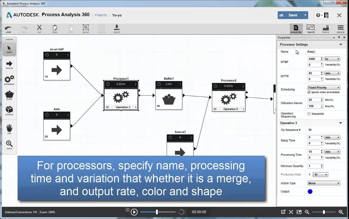The height and width of the screenshot is (219, 349).
Task: Click the copy toolbar icon
Action: click(x=55, y=29)
